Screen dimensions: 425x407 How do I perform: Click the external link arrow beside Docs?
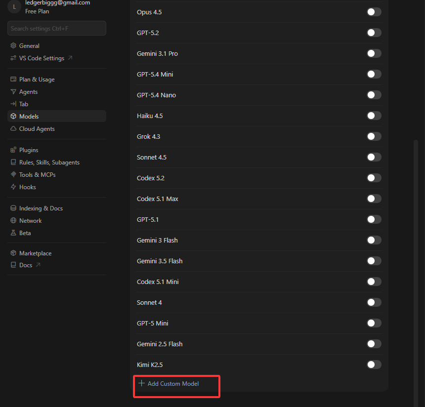point(38,265)
